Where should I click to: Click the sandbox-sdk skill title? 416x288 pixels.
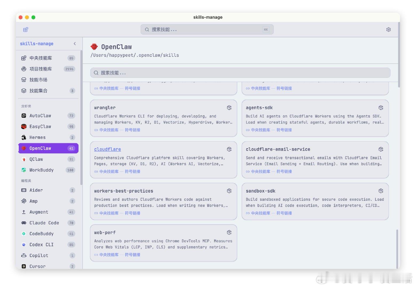261,191
